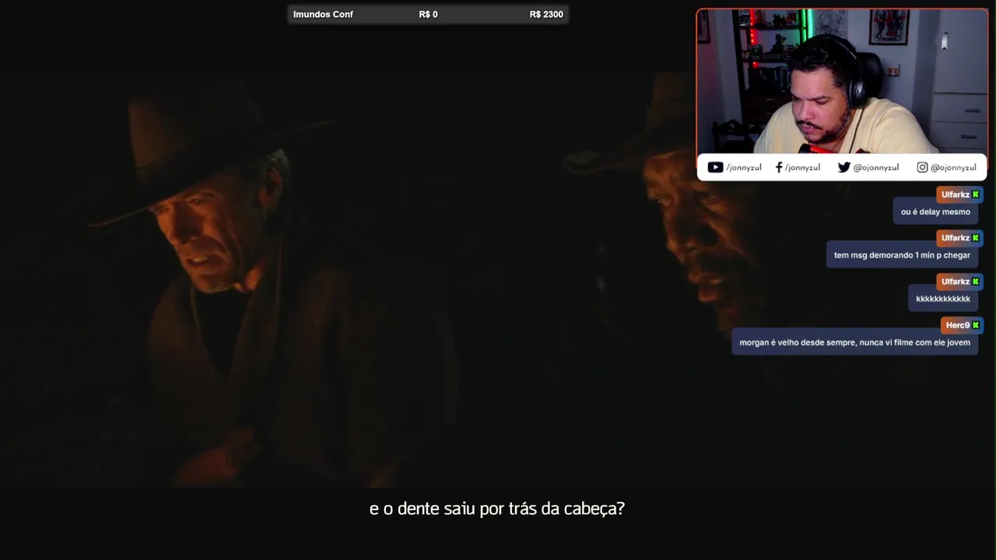Open the @ojonnyzul Twitter handle
This screenshot has width=996, height=560.
click(x=875, y=167)
